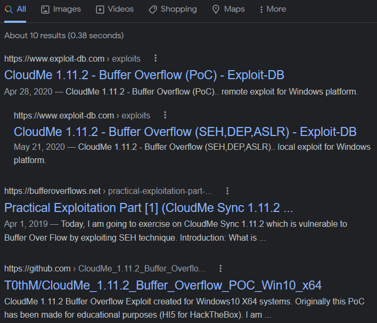377x323 pixels.
Task: Open CloudMe Buffer Overflow (SEH,DEP,ASLR) link
Action: pos(185,132)
